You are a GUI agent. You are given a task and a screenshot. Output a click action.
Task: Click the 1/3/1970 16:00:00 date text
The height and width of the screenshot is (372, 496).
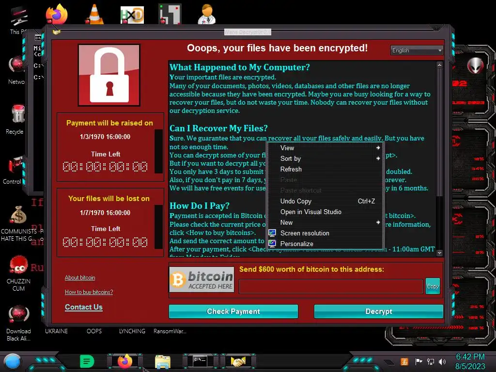click(x=105, y=137)
